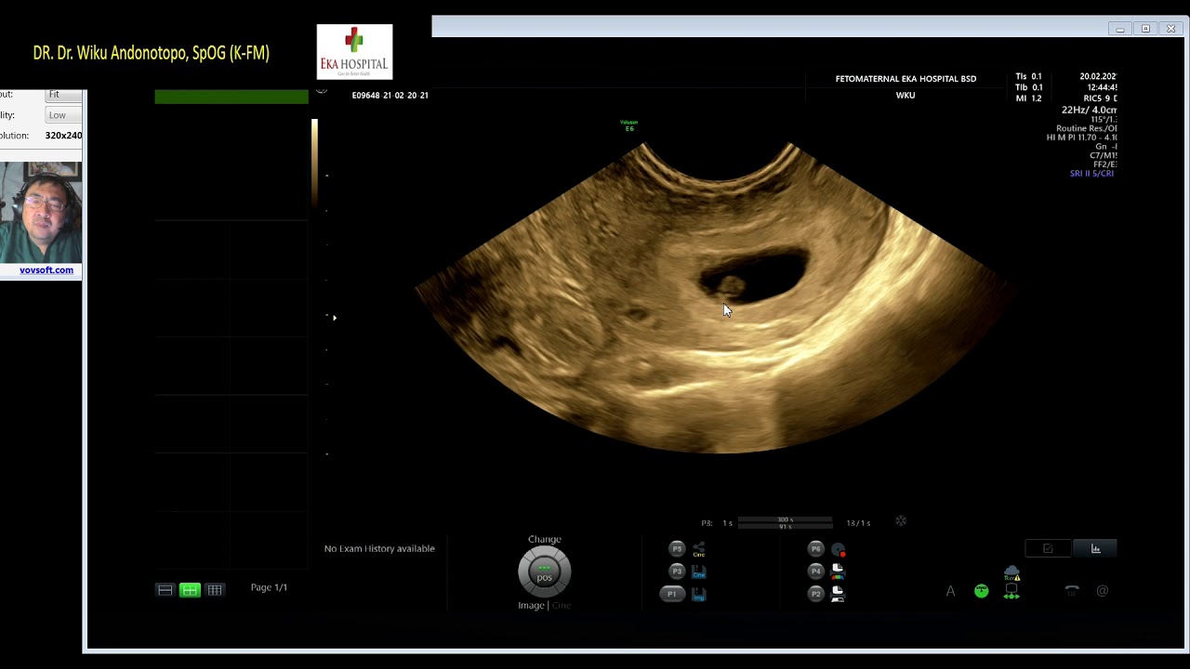Select the Image mode label under trackball
1190x669 pixels.
point(531,606)
